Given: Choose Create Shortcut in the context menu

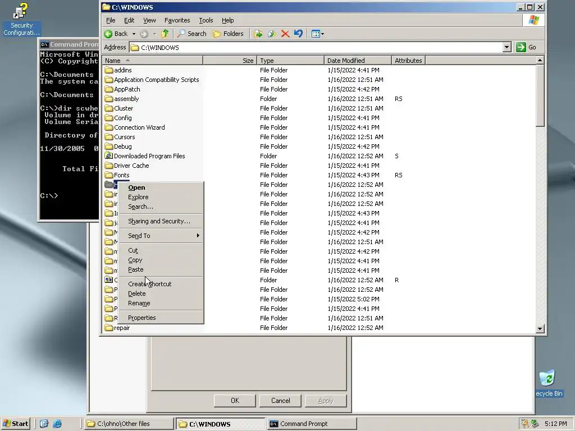Looking at the screenshot, I should [161, 284].
